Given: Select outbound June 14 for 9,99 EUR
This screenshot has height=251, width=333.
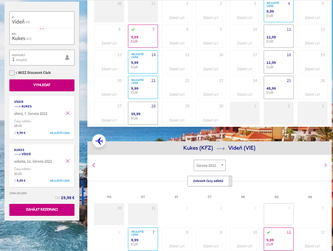Looking at the screenshot, I should pos(143,62).
